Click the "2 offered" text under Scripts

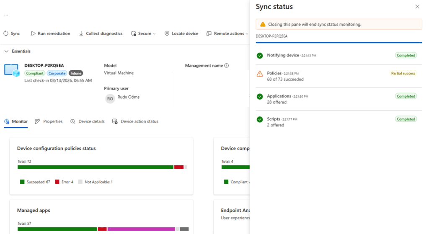click(x=276, y=125)
